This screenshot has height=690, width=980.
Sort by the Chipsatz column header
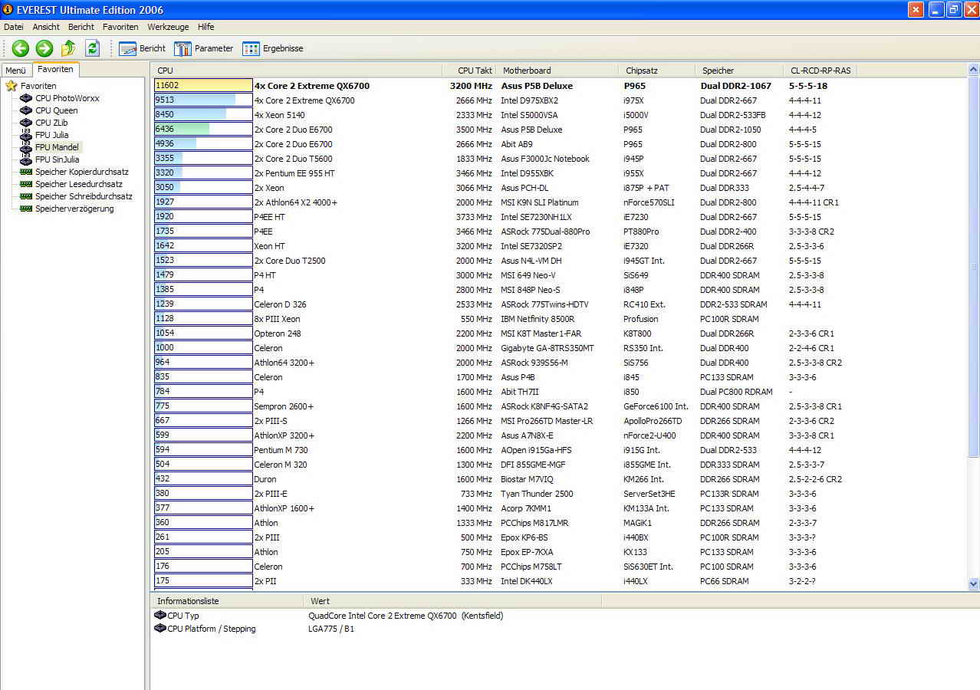657,71
